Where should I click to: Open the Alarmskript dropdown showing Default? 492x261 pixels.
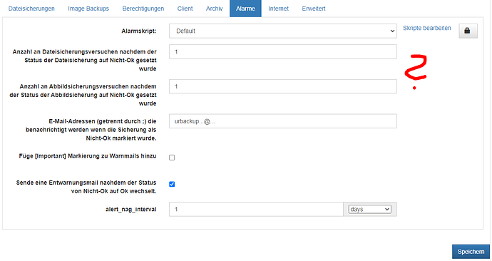click(282, 31)
